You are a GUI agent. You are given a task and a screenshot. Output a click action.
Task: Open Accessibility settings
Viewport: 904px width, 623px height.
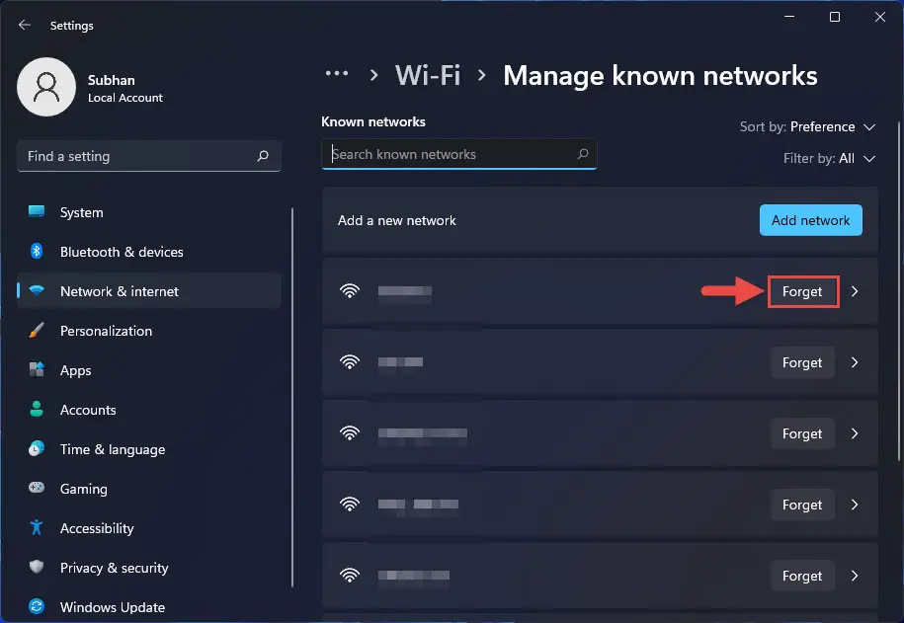click(149, 528)
